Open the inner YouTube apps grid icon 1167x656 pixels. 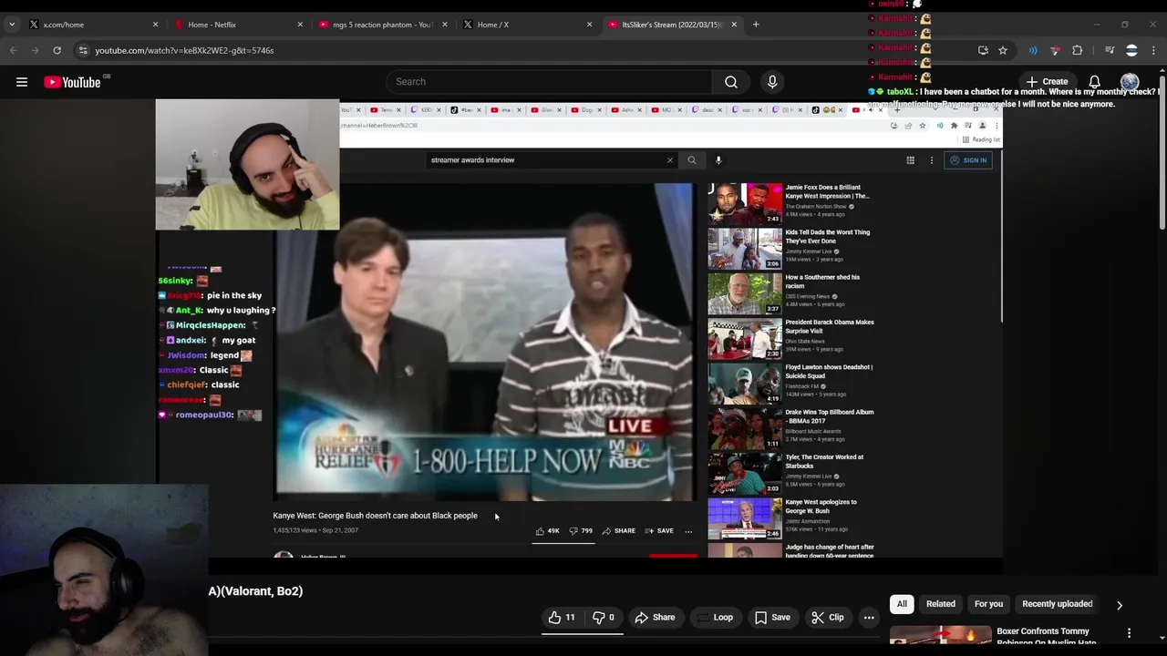[x=910, y=160]
